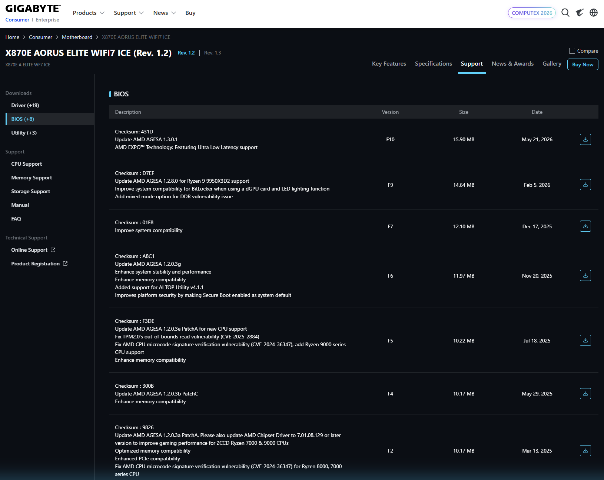The image size is (604, 480).
Task: Go to Home breadcrumb
Action: point(12,37)
